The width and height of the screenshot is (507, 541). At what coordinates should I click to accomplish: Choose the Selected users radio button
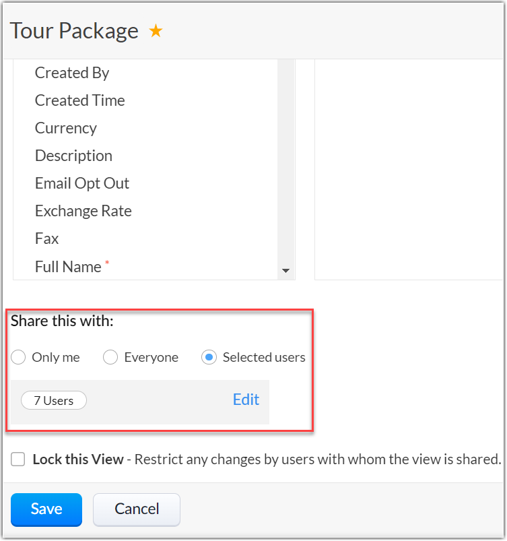(x=209, y=357)
